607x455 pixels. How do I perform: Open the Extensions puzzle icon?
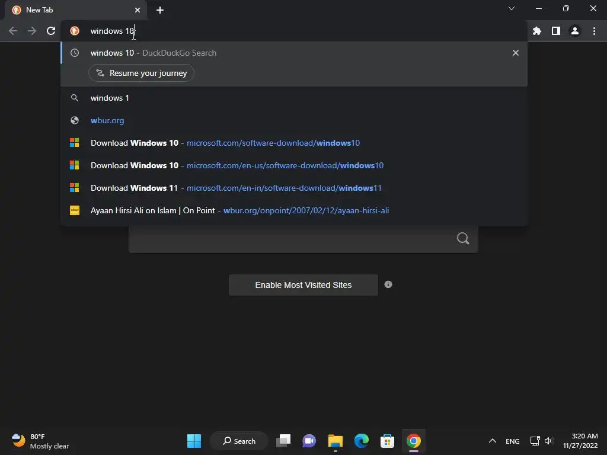537,31
